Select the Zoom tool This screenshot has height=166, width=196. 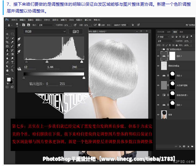point(12,70)
